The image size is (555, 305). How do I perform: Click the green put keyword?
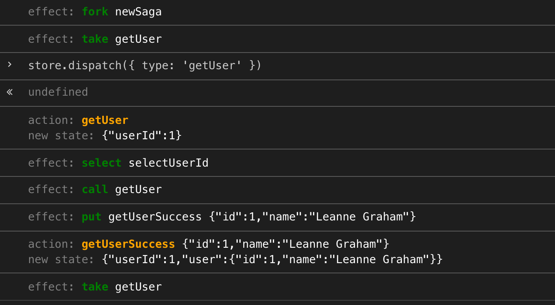click(92, 217)
